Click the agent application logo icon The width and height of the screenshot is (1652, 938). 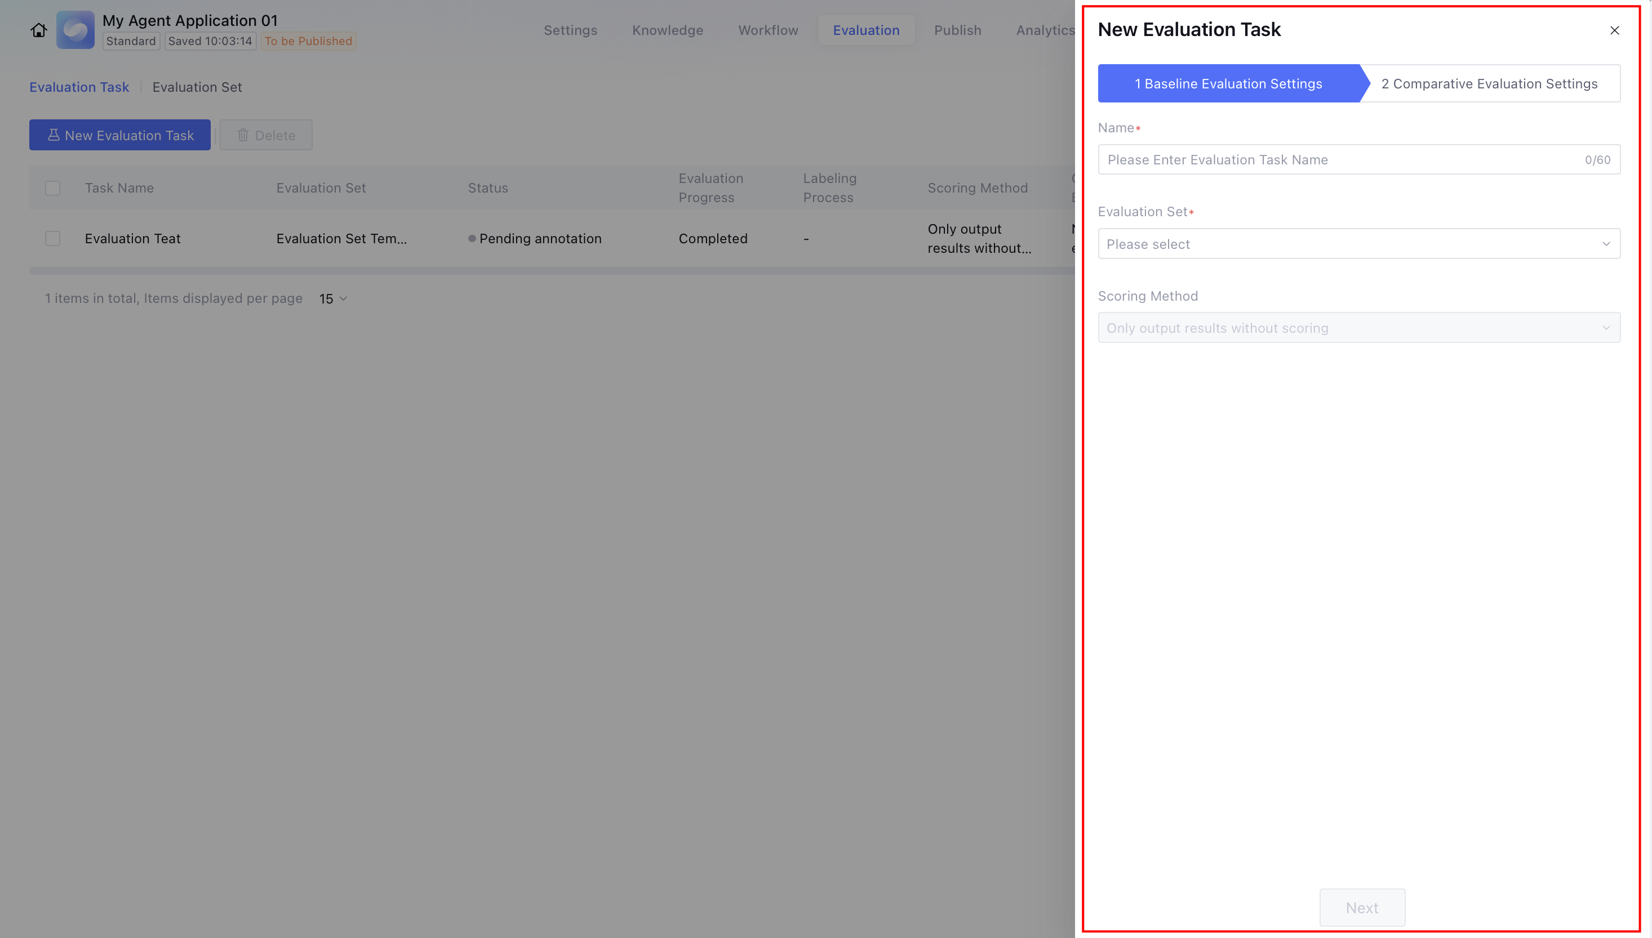pos(76,30)
